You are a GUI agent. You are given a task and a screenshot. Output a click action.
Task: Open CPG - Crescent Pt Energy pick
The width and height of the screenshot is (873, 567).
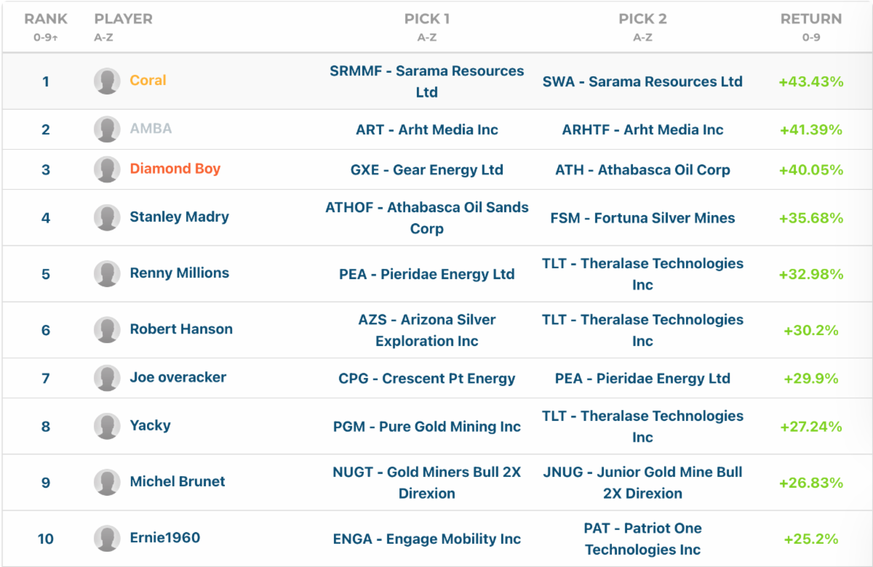pyautogui.click(x=426, y=379)
